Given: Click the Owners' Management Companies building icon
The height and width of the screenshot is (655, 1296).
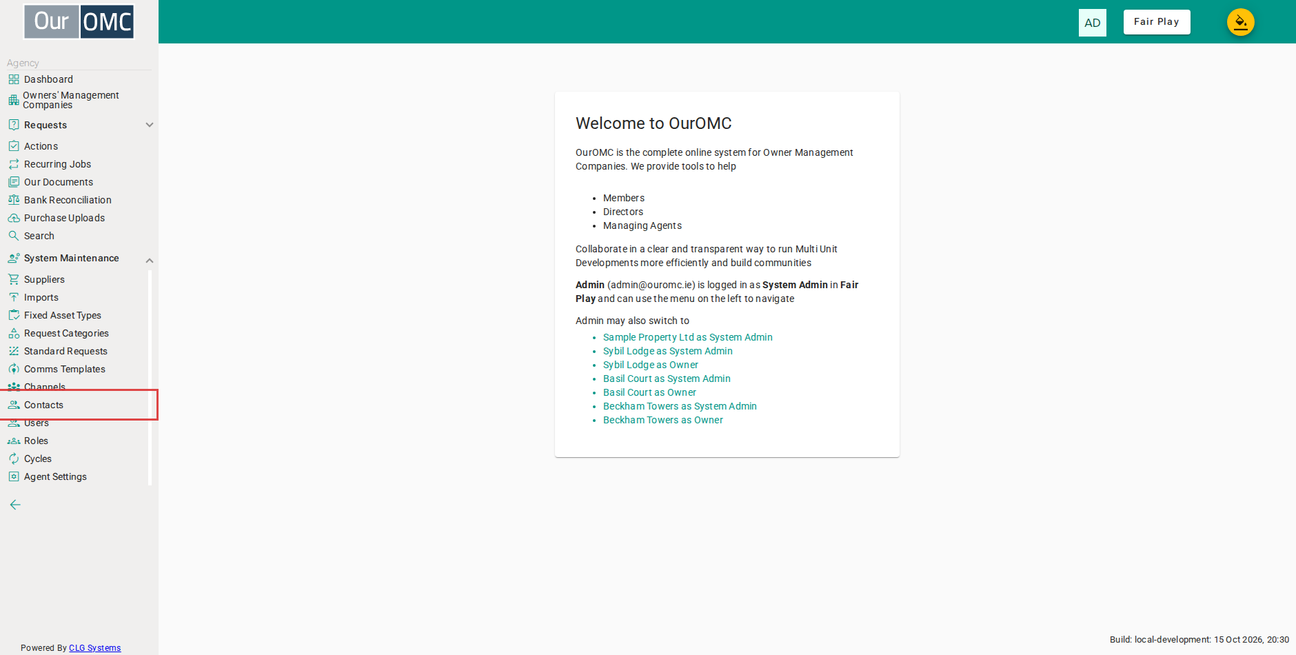Looking at the screenshot, I should click(x=14, y=100).
